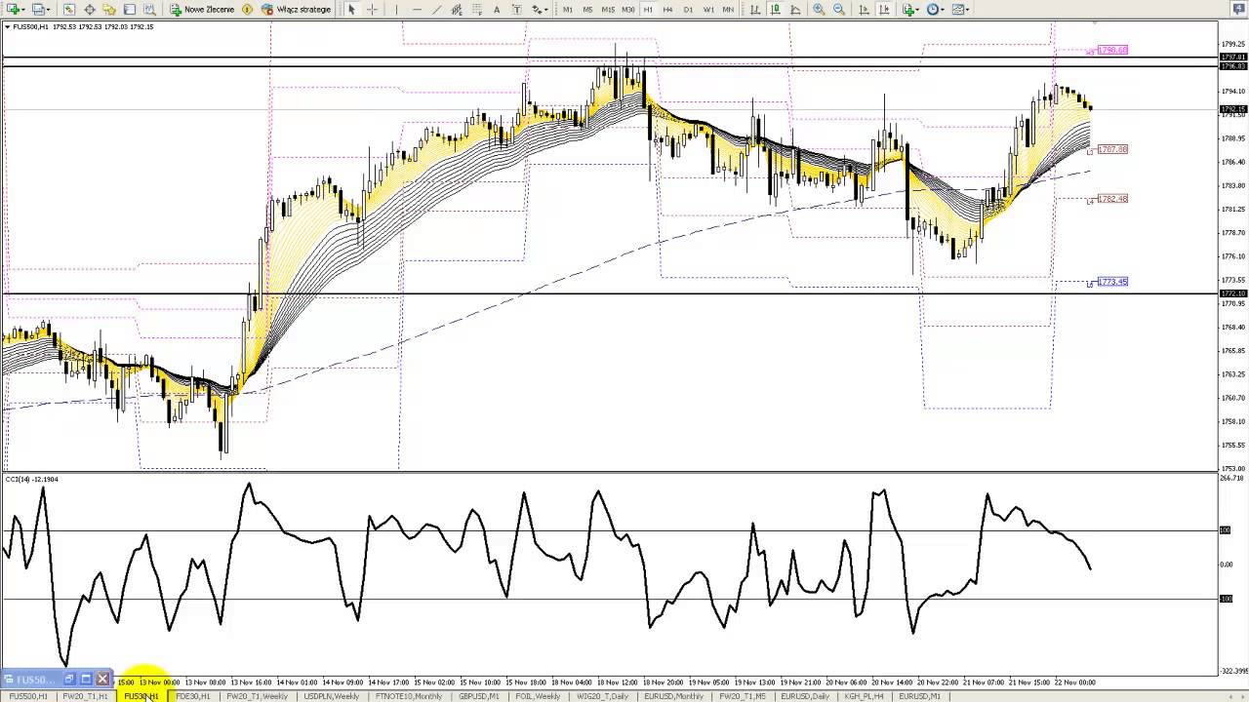Set timeframe to W1
The image size is (1249, 702).
point(708,9)
